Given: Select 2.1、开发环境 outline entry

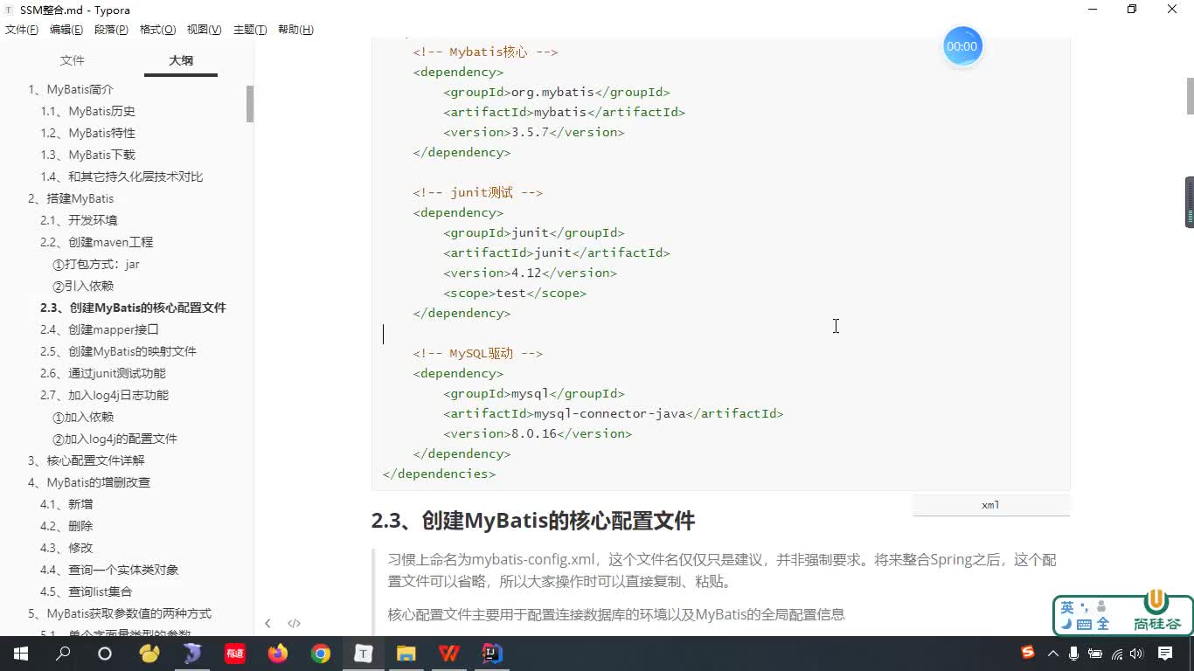Looking at the screenshot, I should click(79, 220).
